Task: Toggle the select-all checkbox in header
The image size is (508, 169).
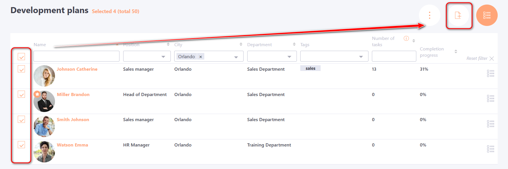Action: pos(21,57)
